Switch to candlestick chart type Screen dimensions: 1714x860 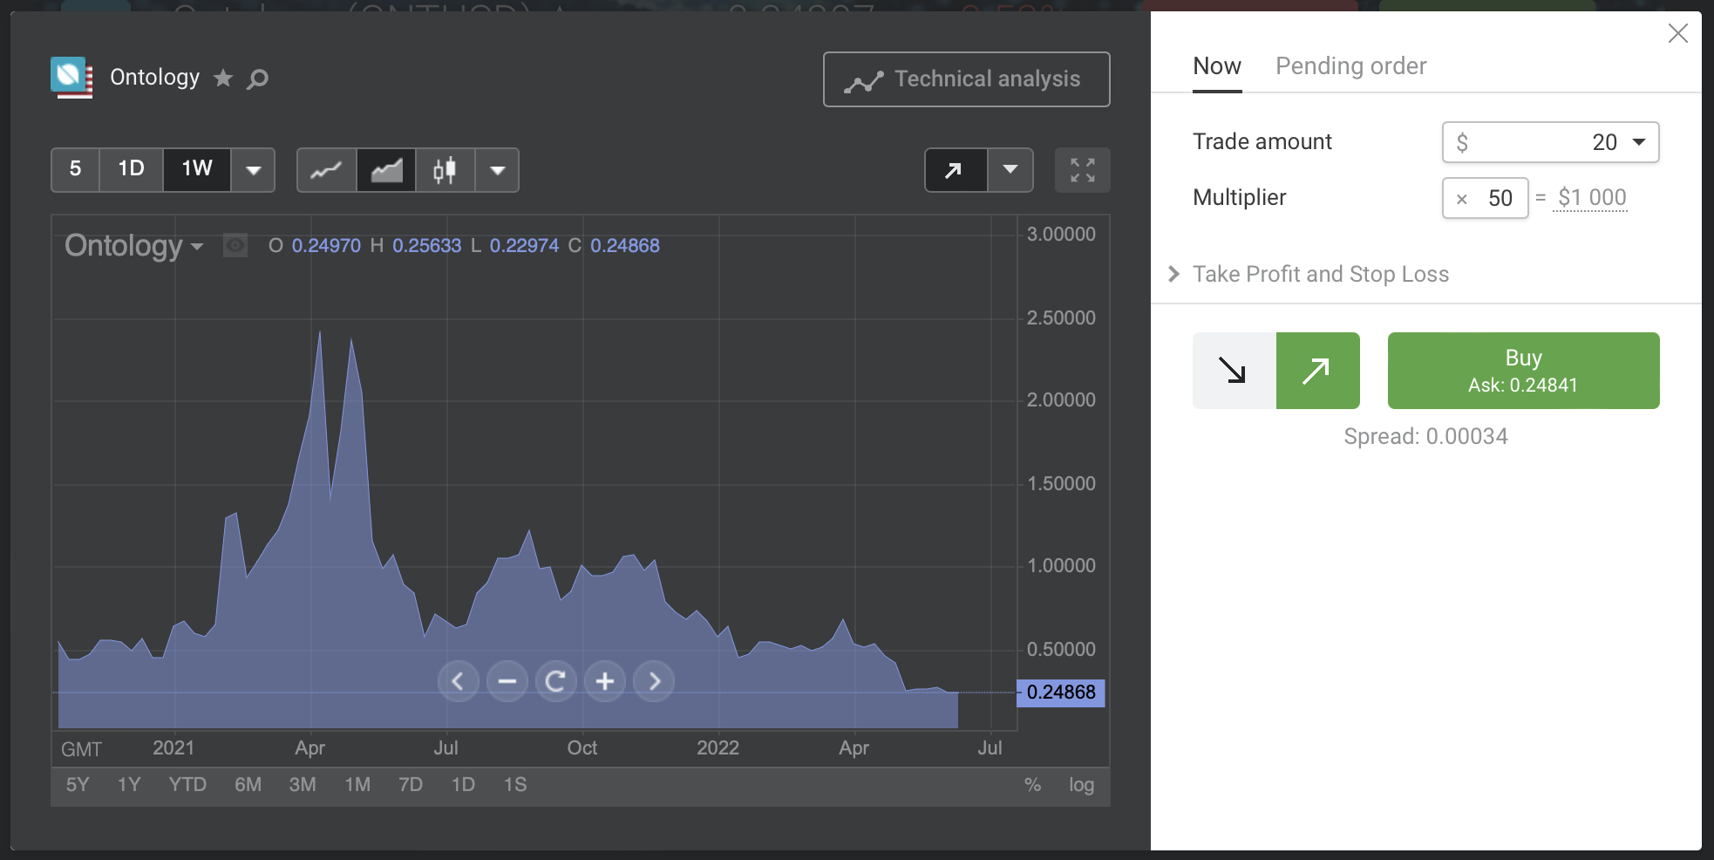click(445, 170)
